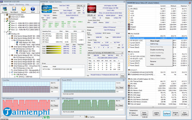Click the Reset Values button

click(x=144, y=113)
